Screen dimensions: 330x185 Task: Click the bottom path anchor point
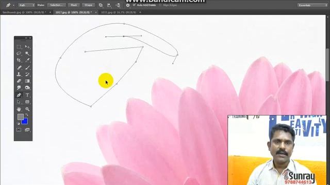coord(91,106)
